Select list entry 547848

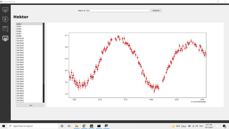tap(29, 67)
